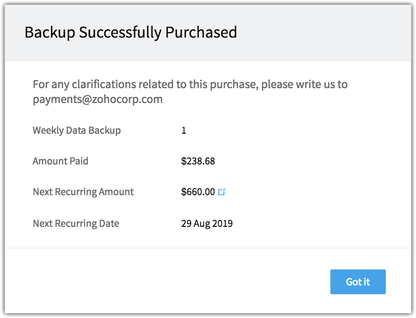Click the Next Recurring Date label
This screenshot has width=416, height=318.
pyautogui.click(x=76, y=223)
